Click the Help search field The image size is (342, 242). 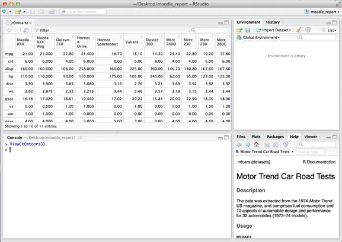(x=317, y=144)
